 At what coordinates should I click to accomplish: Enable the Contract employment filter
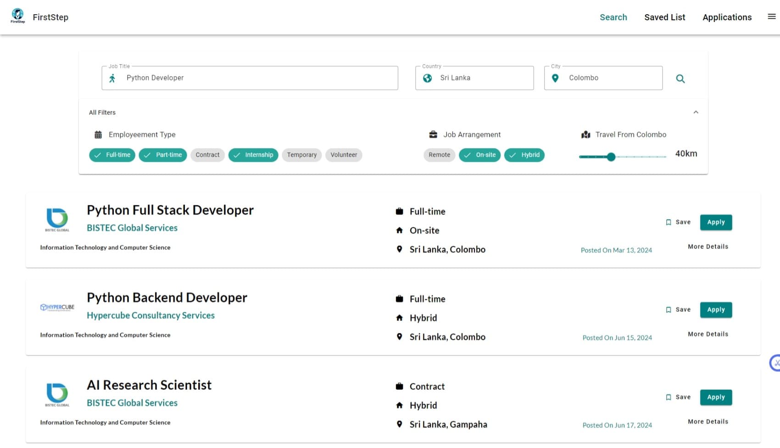click(x=207, y=155)
